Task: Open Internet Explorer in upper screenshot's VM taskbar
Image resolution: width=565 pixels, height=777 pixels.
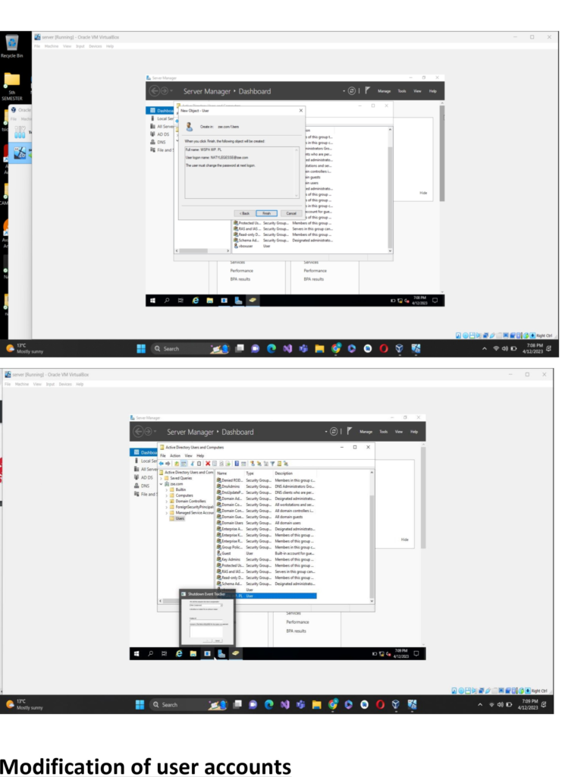Action: click(x=196, y=300)
